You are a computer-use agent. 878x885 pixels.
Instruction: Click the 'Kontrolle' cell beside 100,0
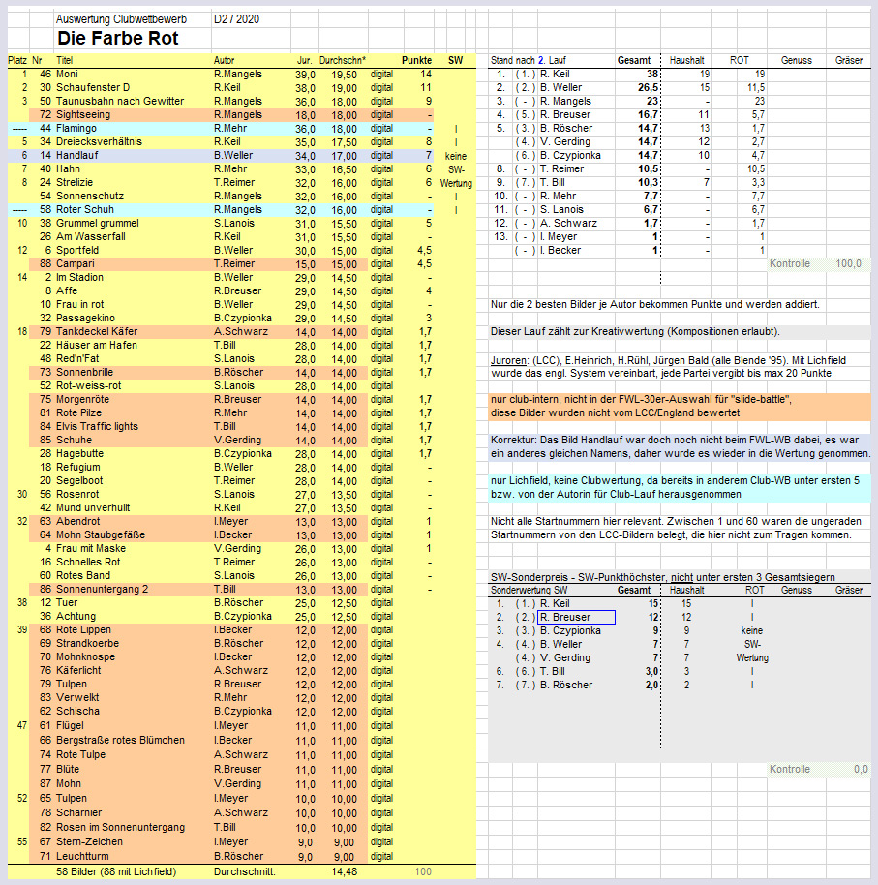(x=789, y=263)
